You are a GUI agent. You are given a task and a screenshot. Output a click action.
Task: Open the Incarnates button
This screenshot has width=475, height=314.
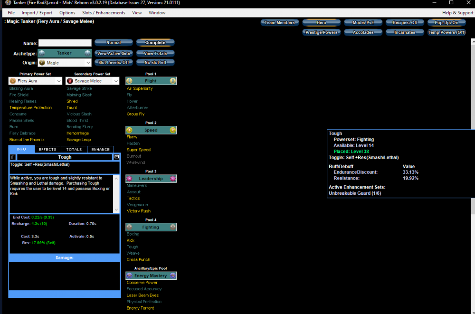click(404, 32)
